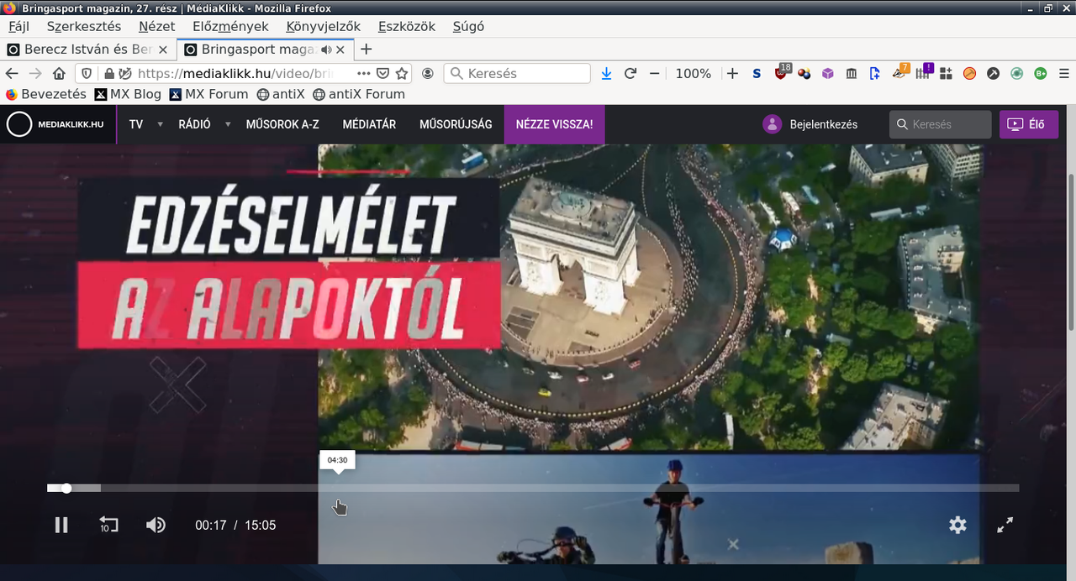Zoom out with minus button
Screen dimensions: 1076x581
click(655, 73)
